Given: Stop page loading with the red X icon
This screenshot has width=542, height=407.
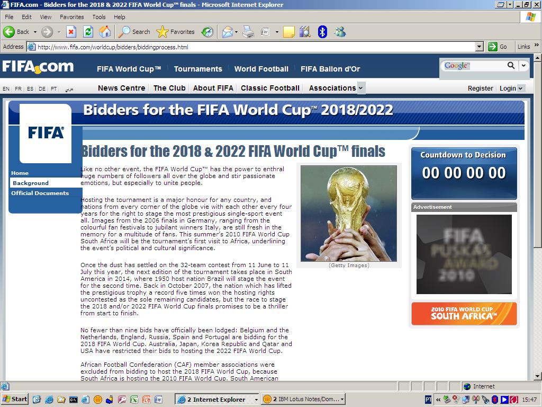Looking at the screenshot, I should [71, 32].
